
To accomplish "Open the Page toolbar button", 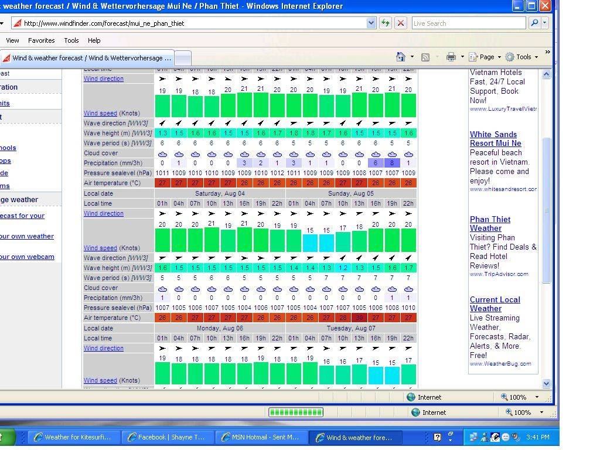I will click(484, 57).
